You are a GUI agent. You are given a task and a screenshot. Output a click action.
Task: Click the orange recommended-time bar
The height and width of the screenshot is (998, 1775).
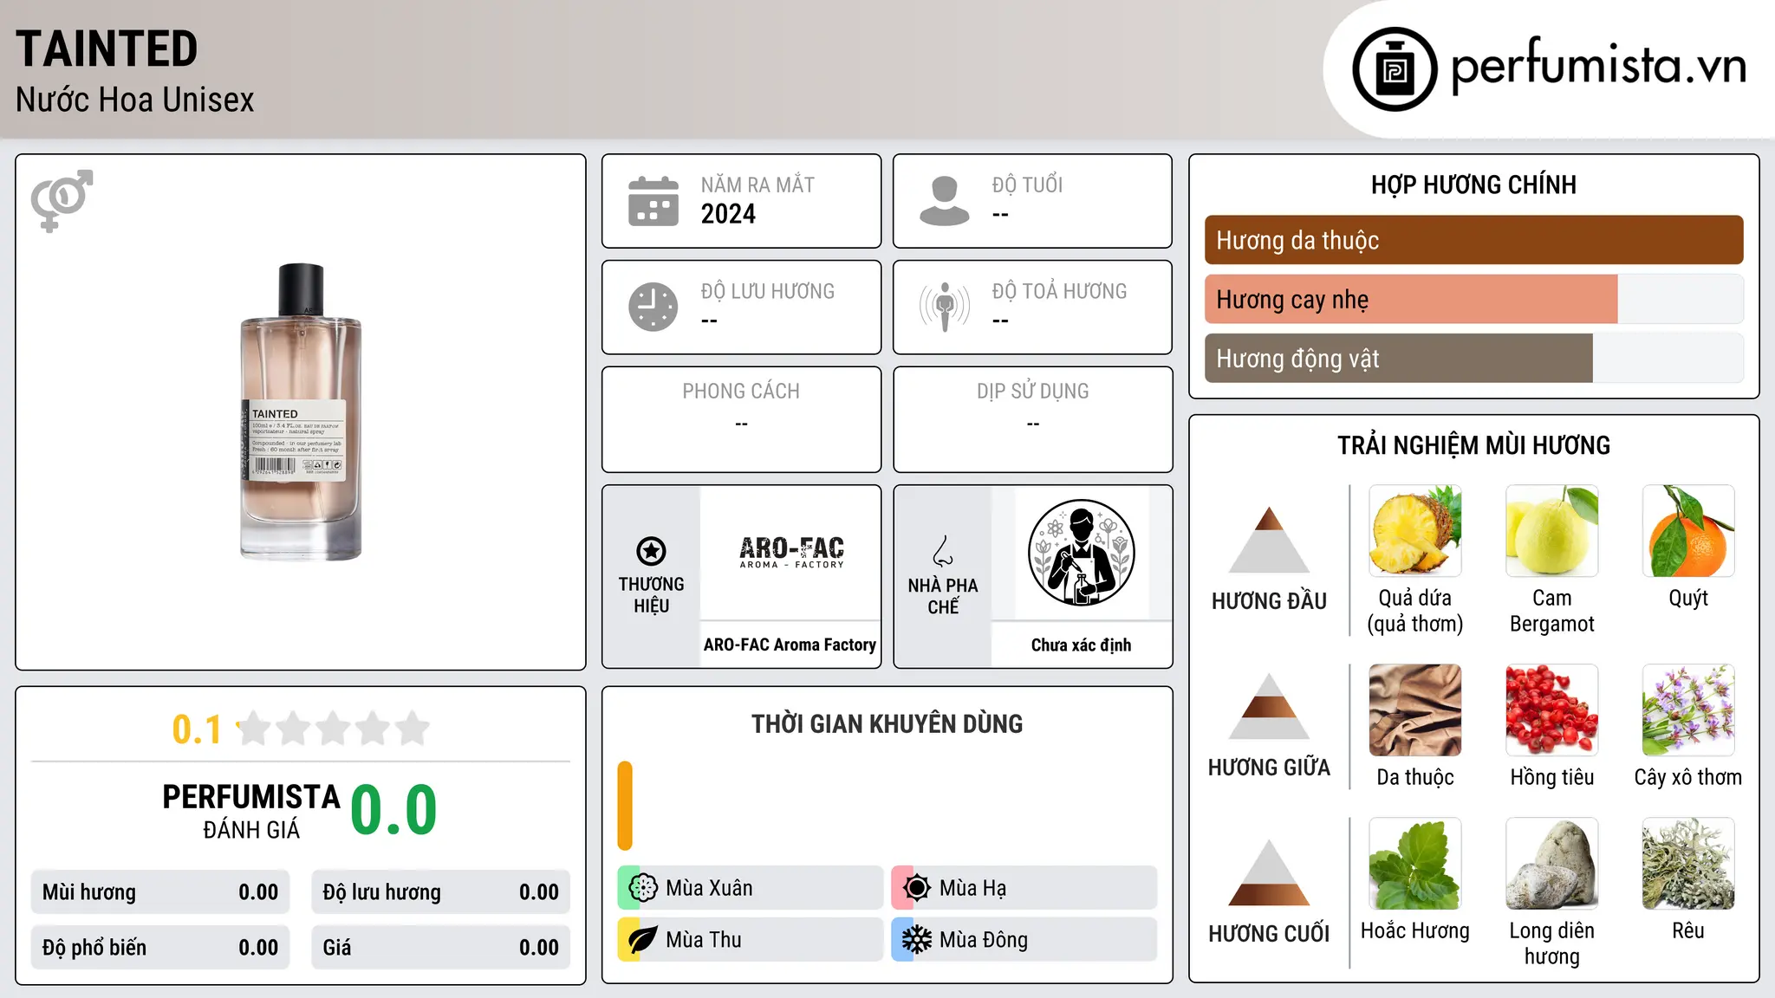click(x=625, y=806)
